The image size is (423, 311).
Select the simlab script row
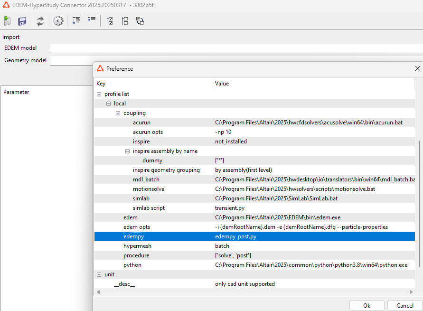(x=254, y=208)
